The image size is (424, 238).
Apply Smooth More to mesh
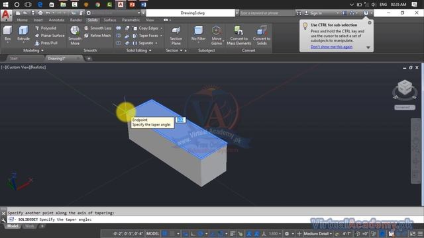pyautogui.click(x=75, y=35)
